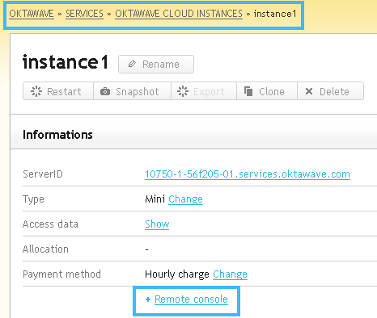This screenshot has width=377, height=318.
Task: Take a Snapshot of the instance
Action: tap(132, 91)
